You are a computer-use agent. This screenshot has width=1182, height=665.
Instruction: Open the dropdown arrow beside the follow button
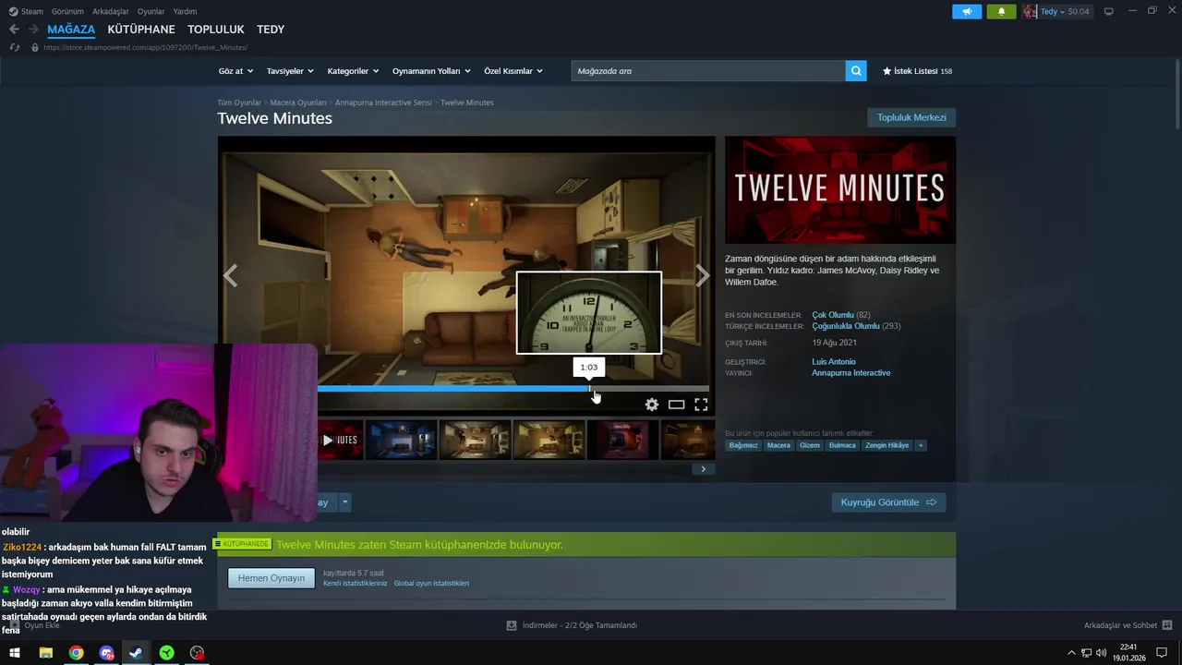pos(345,502)
